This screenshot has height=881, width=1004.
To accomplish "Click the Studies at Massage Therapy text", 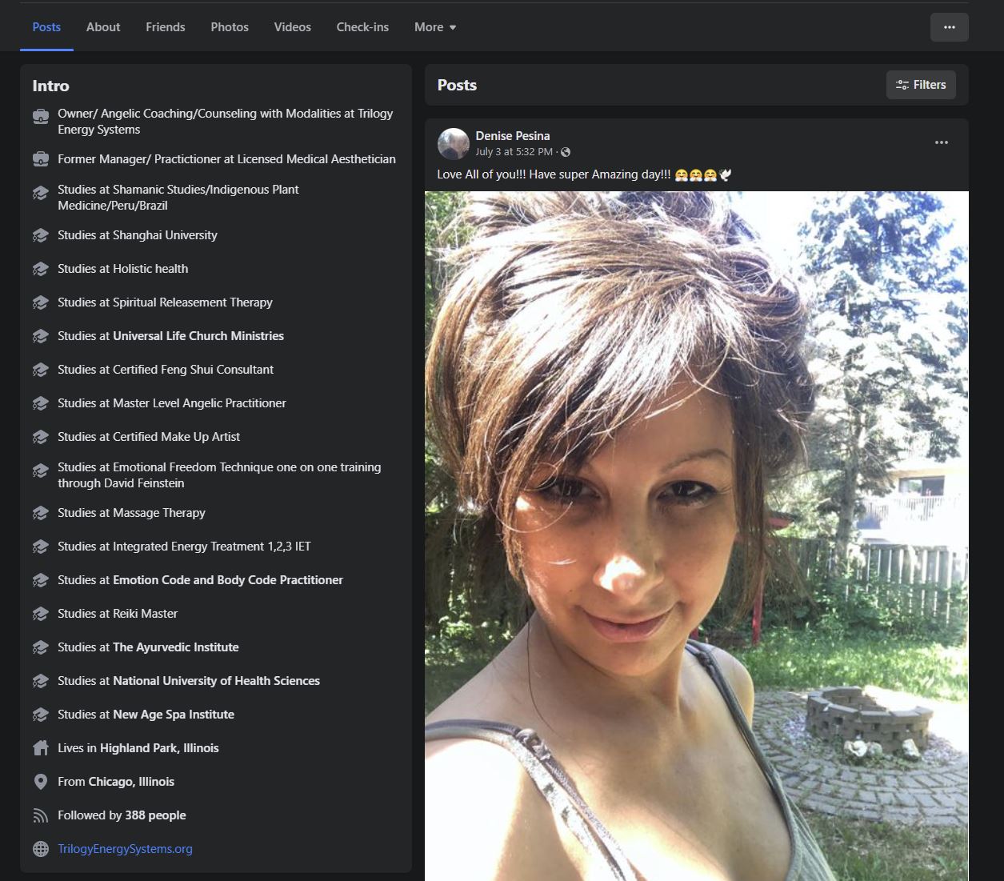I will click(131, 513).
